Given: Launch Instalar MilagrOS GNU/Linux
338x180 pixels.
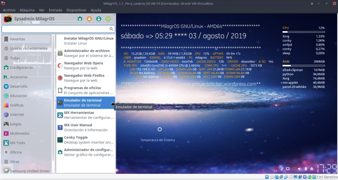Looking at the screenshot, I should [x=85, y=41].
